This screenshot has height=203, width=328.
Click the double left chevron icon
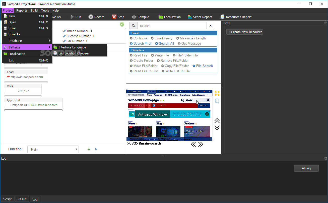point(193,144)
